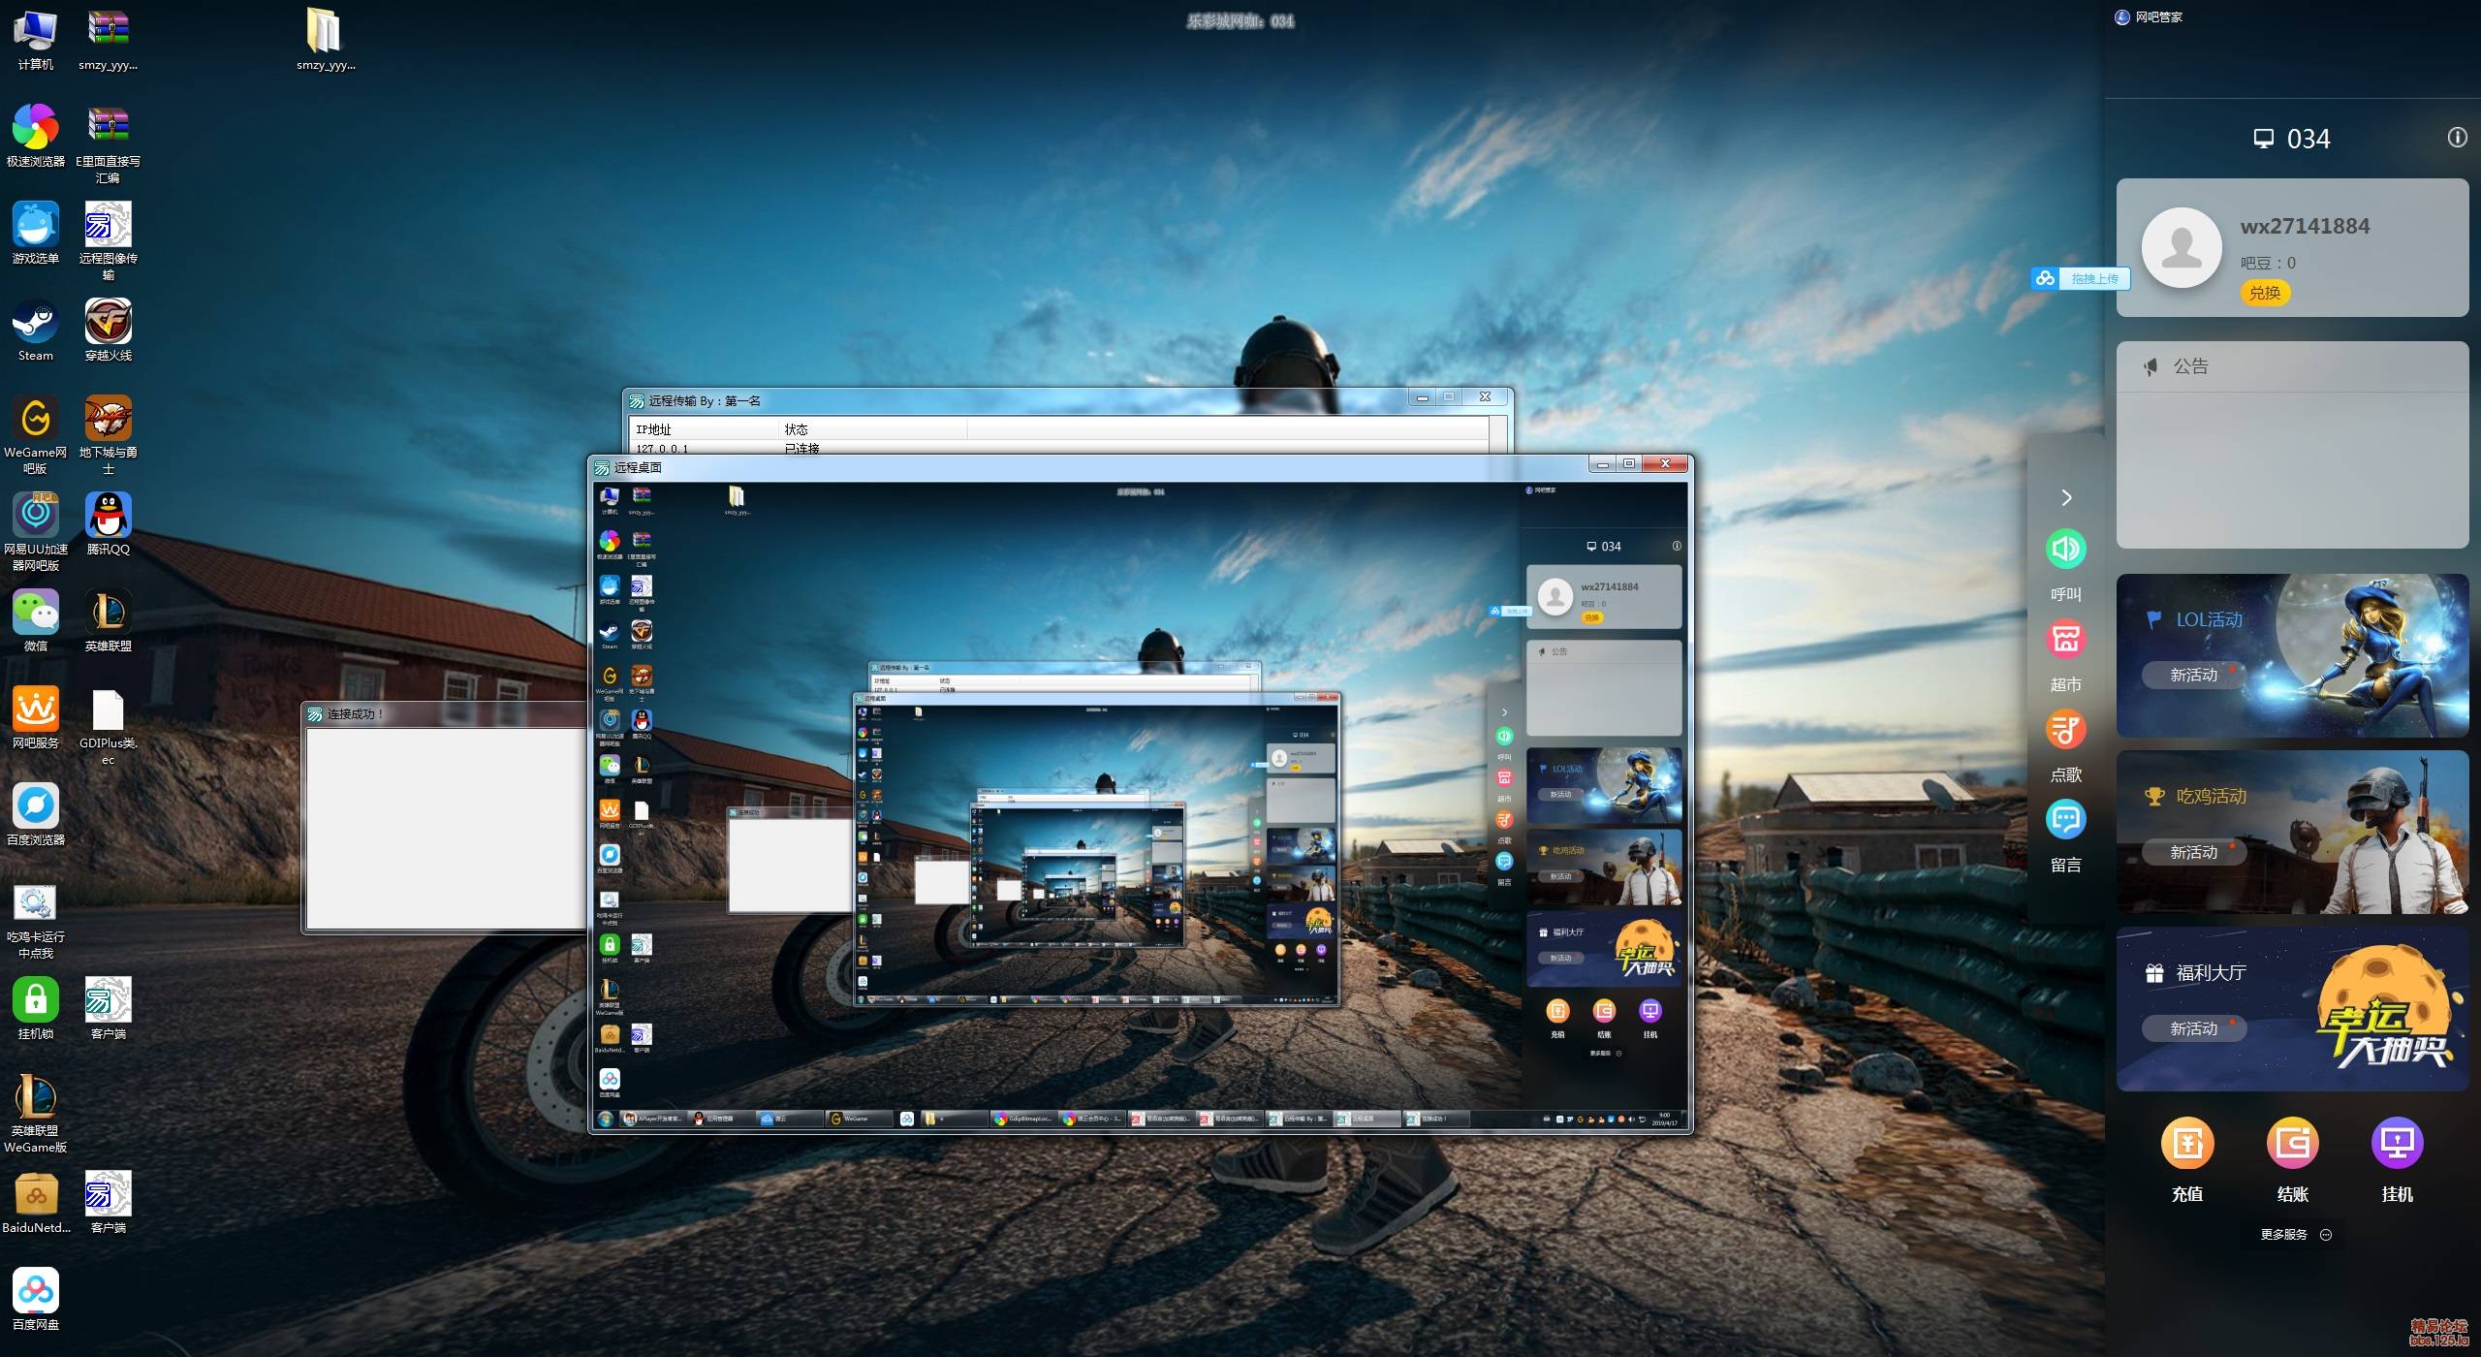This screenshot has height=1357, width=2481.
Task: Click the Start orb inside the 远程桌面 window
Action: 606,1119
